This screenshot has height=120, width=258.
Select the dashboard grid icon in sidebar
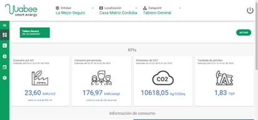(x=5, y=35)
